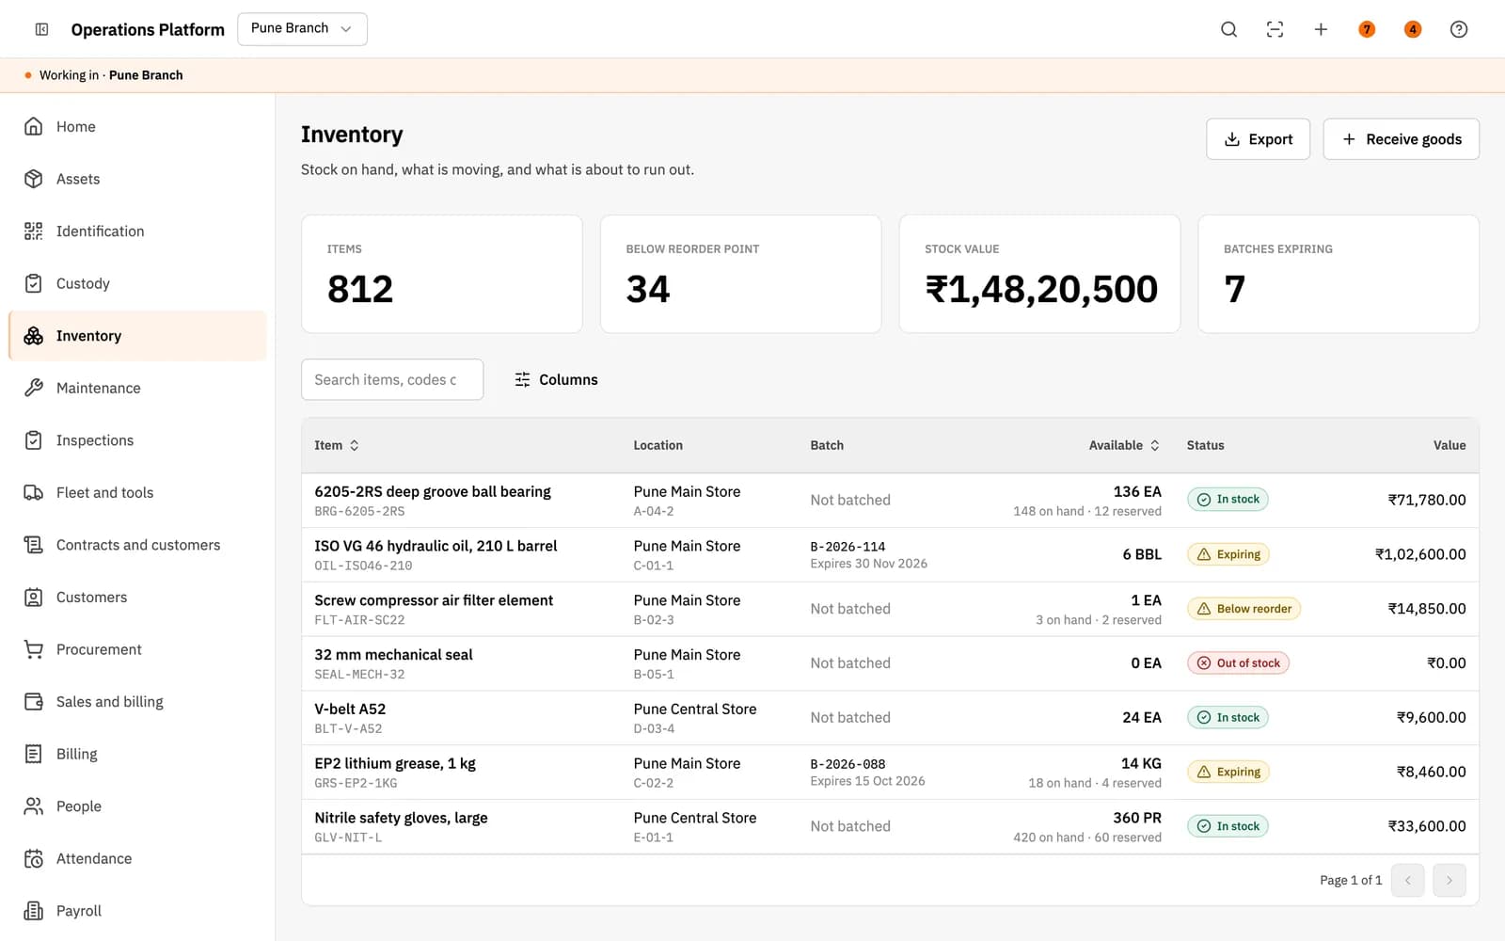Click the Procurement cart icon

pos(34,649)
